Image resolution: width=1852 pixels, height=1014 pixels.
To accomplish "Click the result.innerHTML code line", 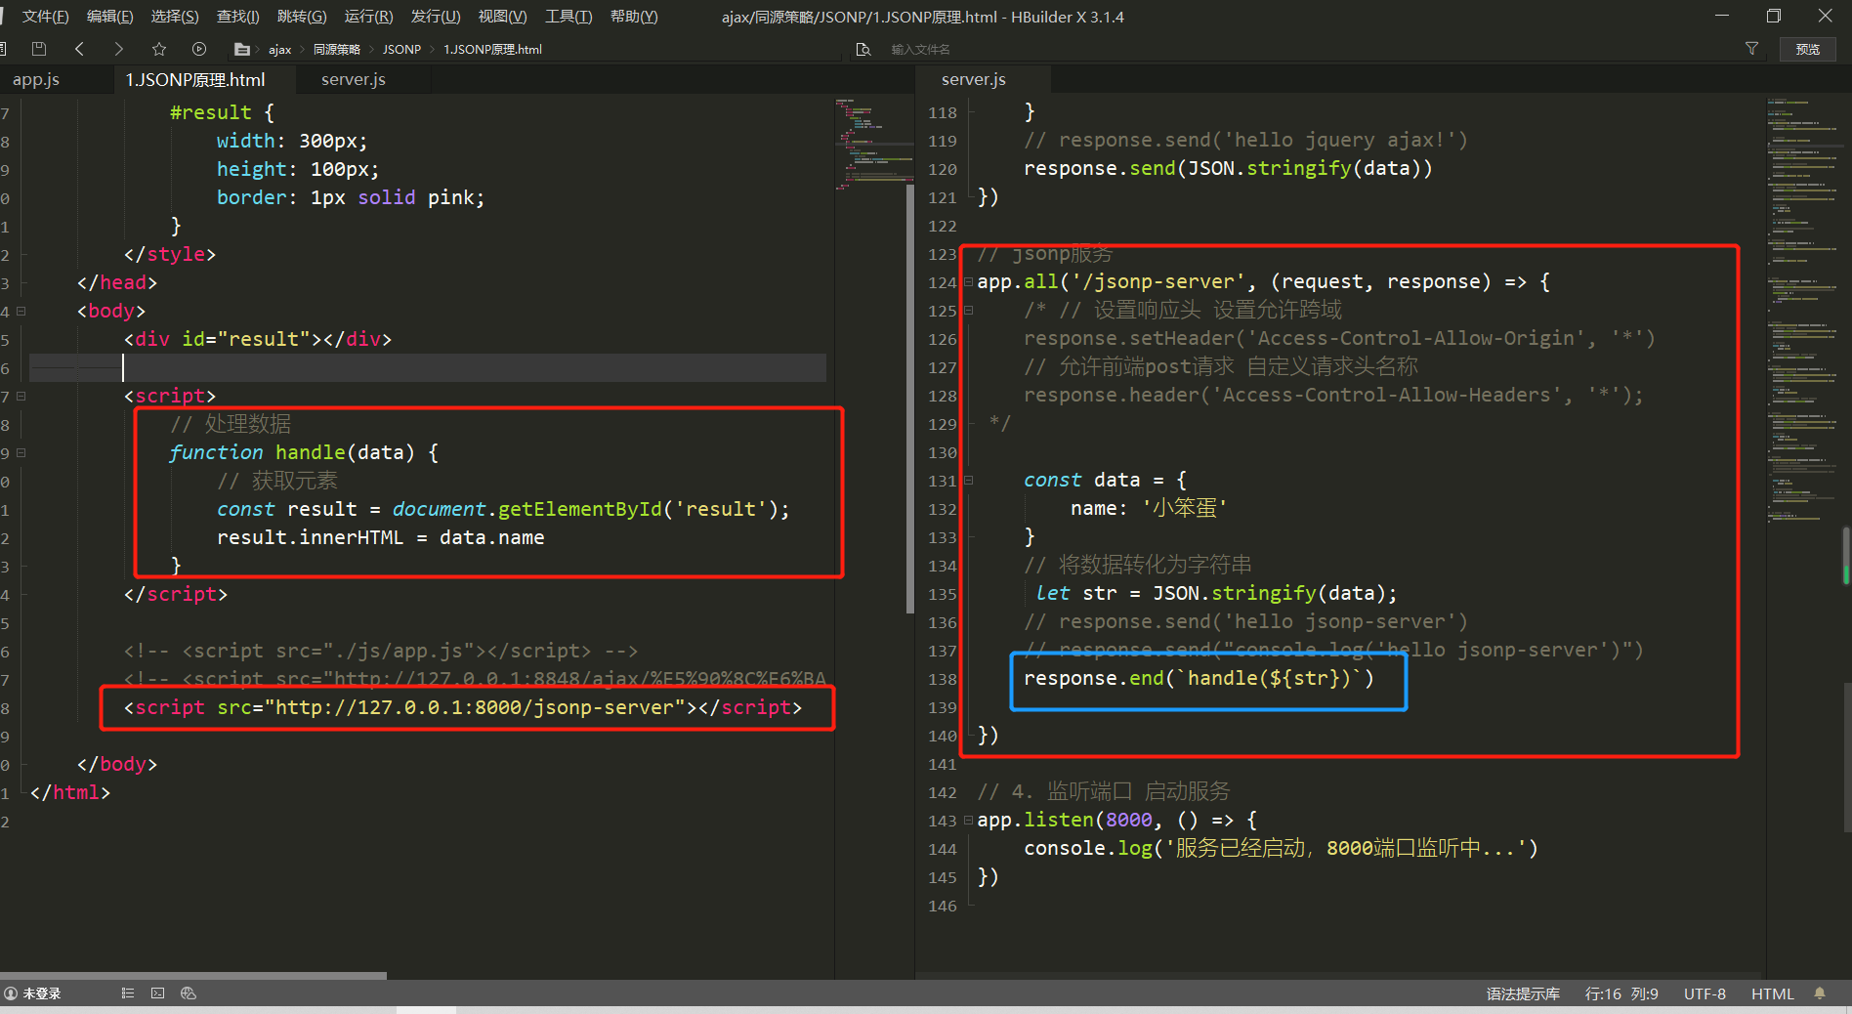I will tap(381, 537).
